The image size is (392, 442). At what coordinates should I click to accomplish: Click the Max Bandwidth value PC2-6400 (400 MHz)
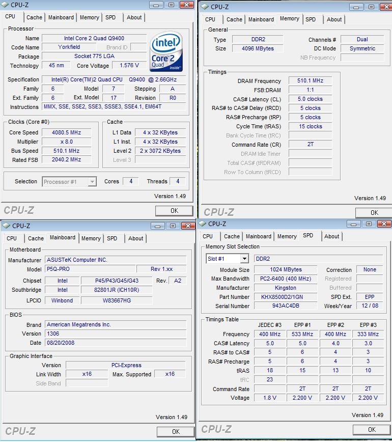click(286, 279)
